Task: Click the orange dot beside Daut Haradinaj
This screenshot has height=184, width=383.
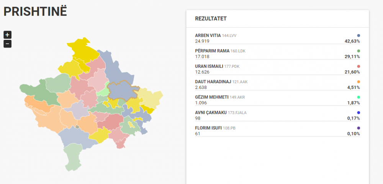Action: [358, 82]
